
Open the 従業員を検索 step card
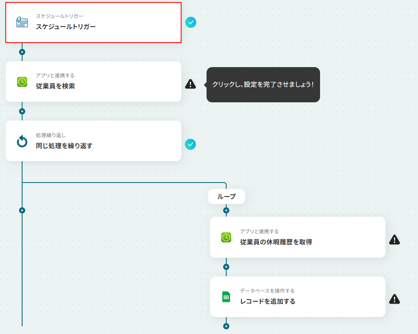(x=93, y=81)
